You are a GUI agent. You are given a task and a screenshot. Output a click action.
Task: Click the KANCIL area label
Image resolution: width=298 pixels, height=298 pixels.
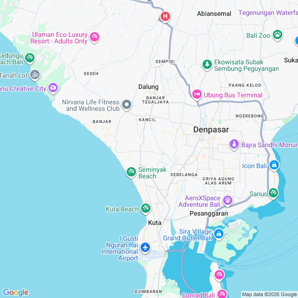click(147, 120)
